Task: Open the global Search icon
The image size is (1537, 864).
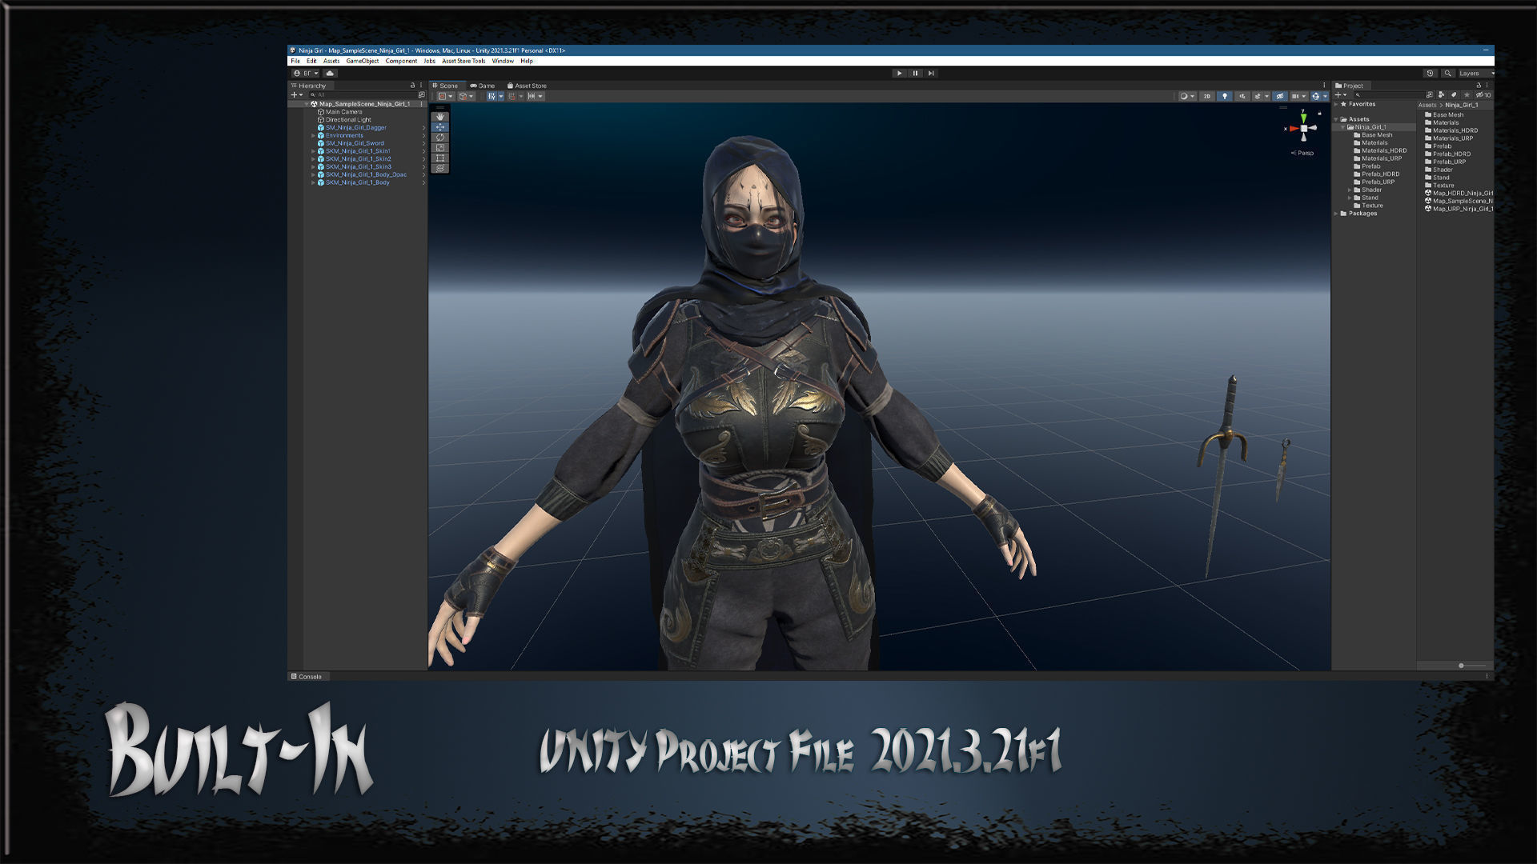Action: coord(1447,74)
